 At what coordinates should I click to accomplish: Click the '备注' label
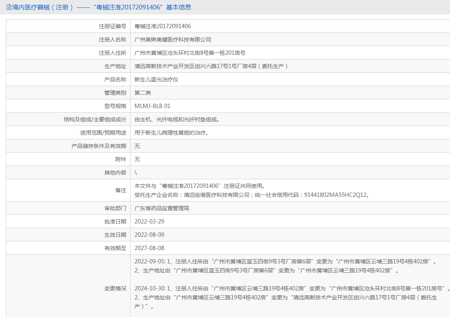click(121, 190)
